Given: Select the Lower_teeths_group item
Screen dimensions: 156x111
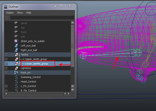Looking at the screenshot, I should [36, 64].
